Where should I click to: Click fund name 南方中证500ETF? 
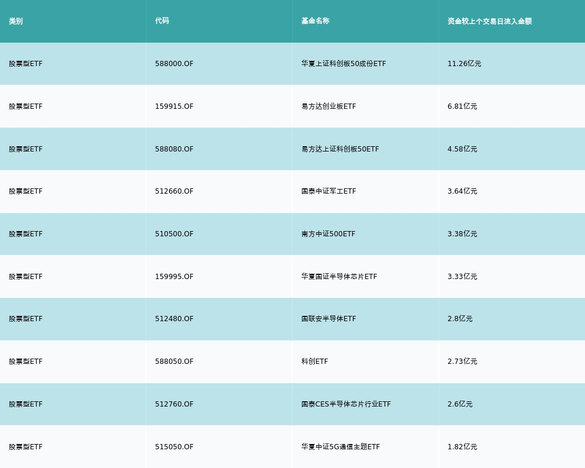coord(328,234)
